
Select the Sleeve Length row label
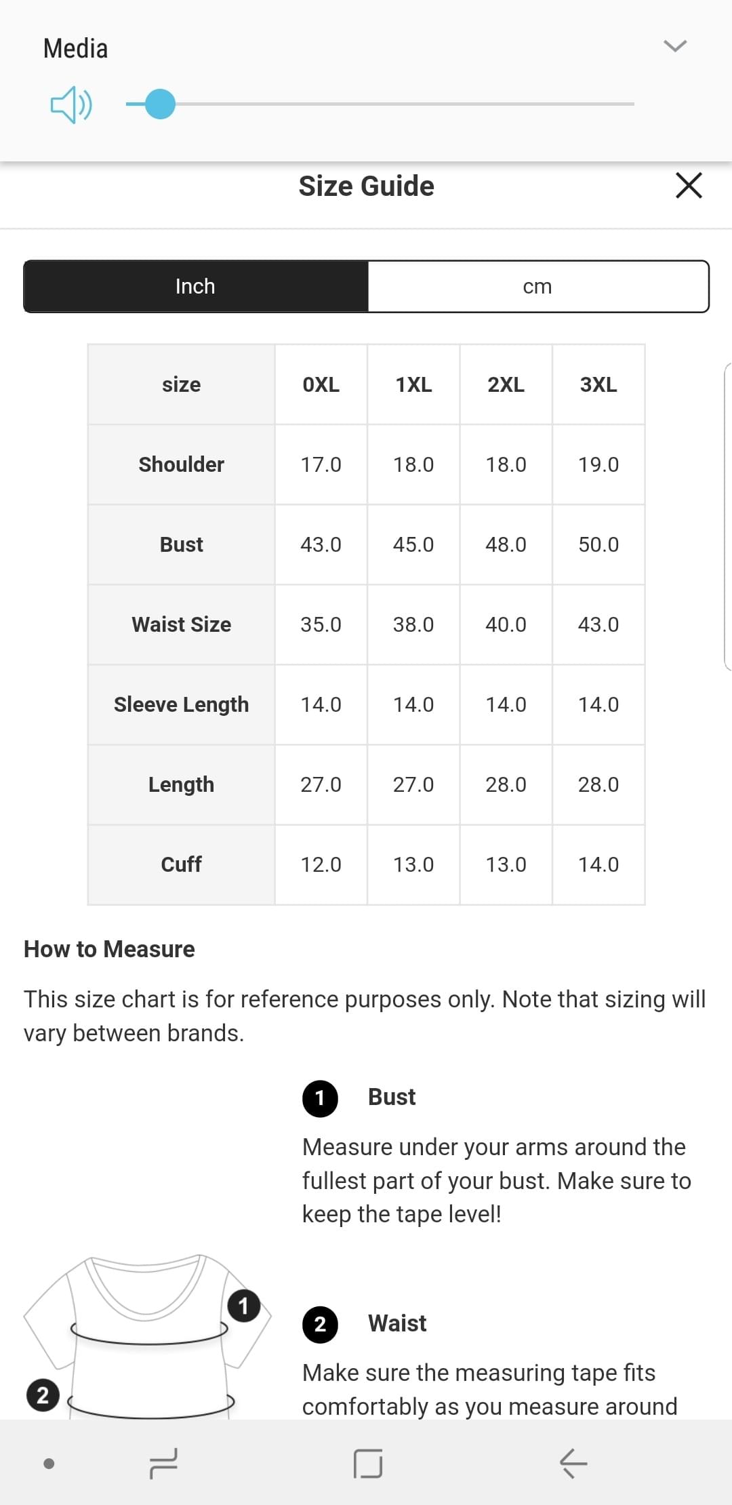click(181, 704)
